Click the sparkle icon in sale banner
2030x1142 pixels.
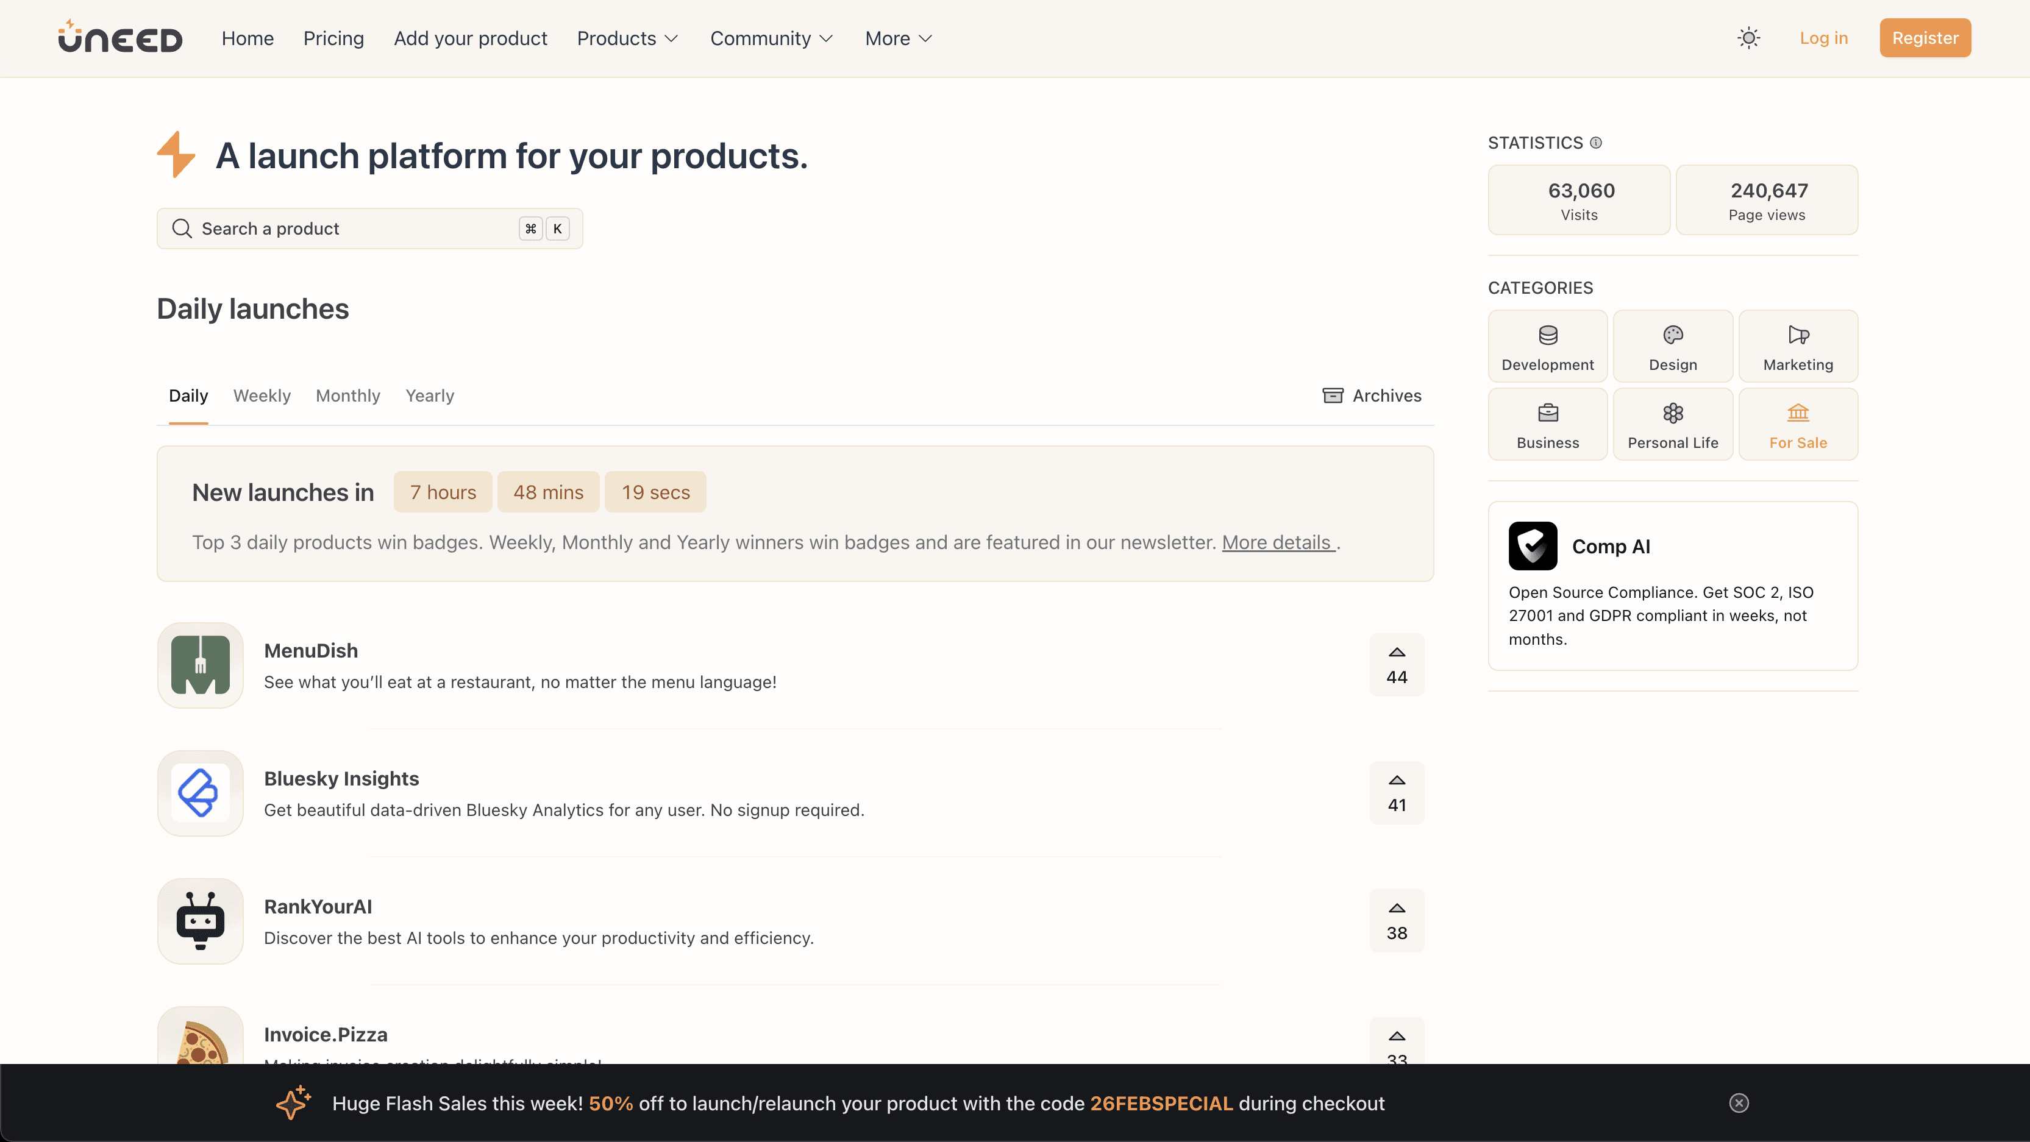(293, 1102)
